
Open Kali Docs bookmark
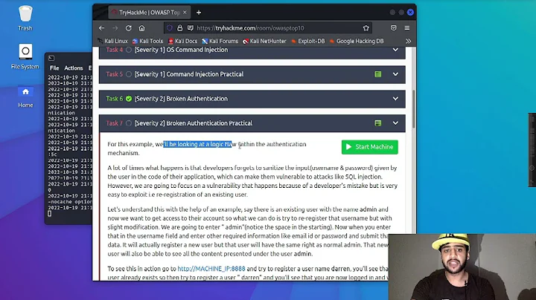(182, 41)
